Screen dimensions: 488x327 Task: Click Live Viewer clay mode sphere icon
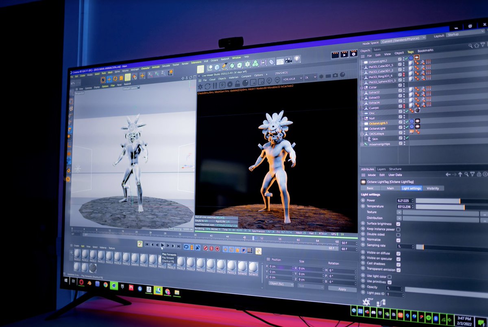tap(245, 83)
